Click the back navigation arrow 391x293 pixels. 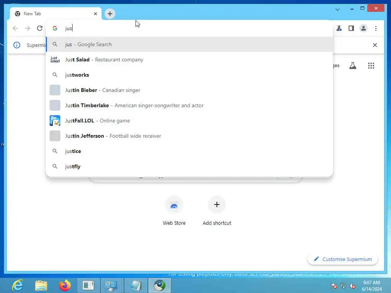point(15,28)
